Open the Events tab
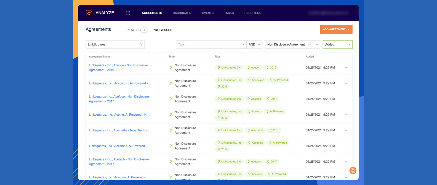This screenshot has width=437, height=185. (208, 13)
